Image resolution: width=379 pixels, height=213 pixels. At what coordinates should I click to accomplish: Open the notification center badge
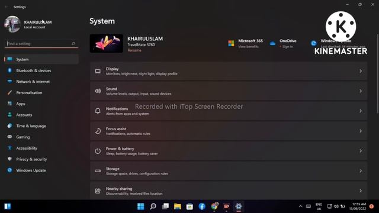[371, 206]
